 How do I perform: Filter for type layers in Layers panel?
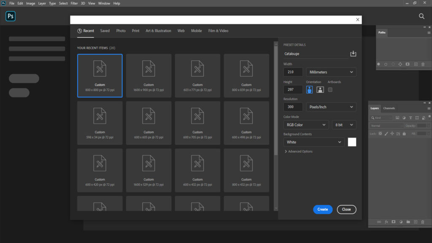[x=410, y=118]
